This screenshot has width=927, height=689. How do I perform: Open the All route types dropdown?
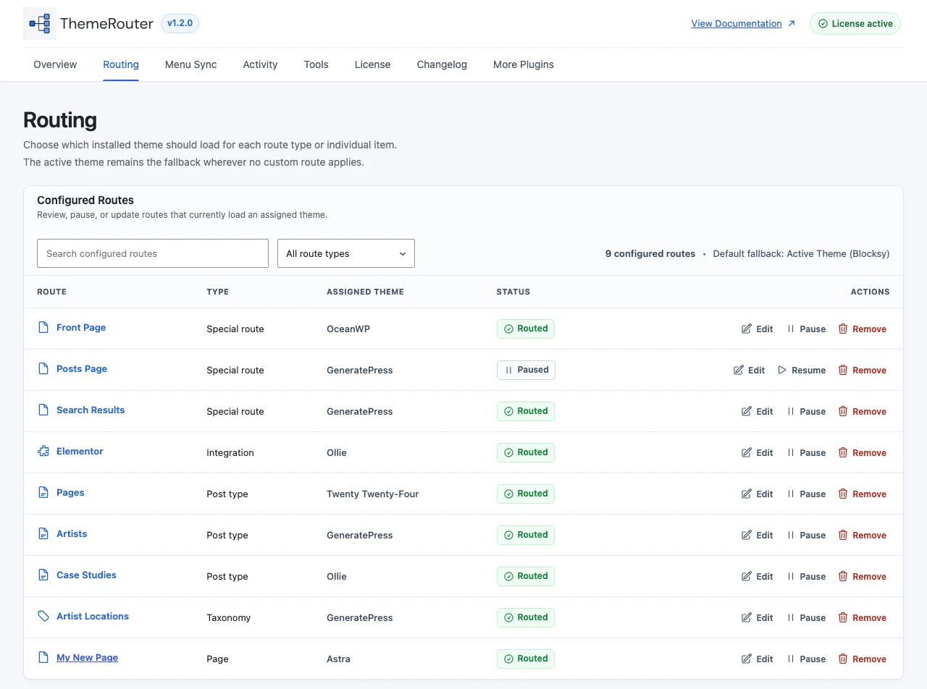pos(346,253)
